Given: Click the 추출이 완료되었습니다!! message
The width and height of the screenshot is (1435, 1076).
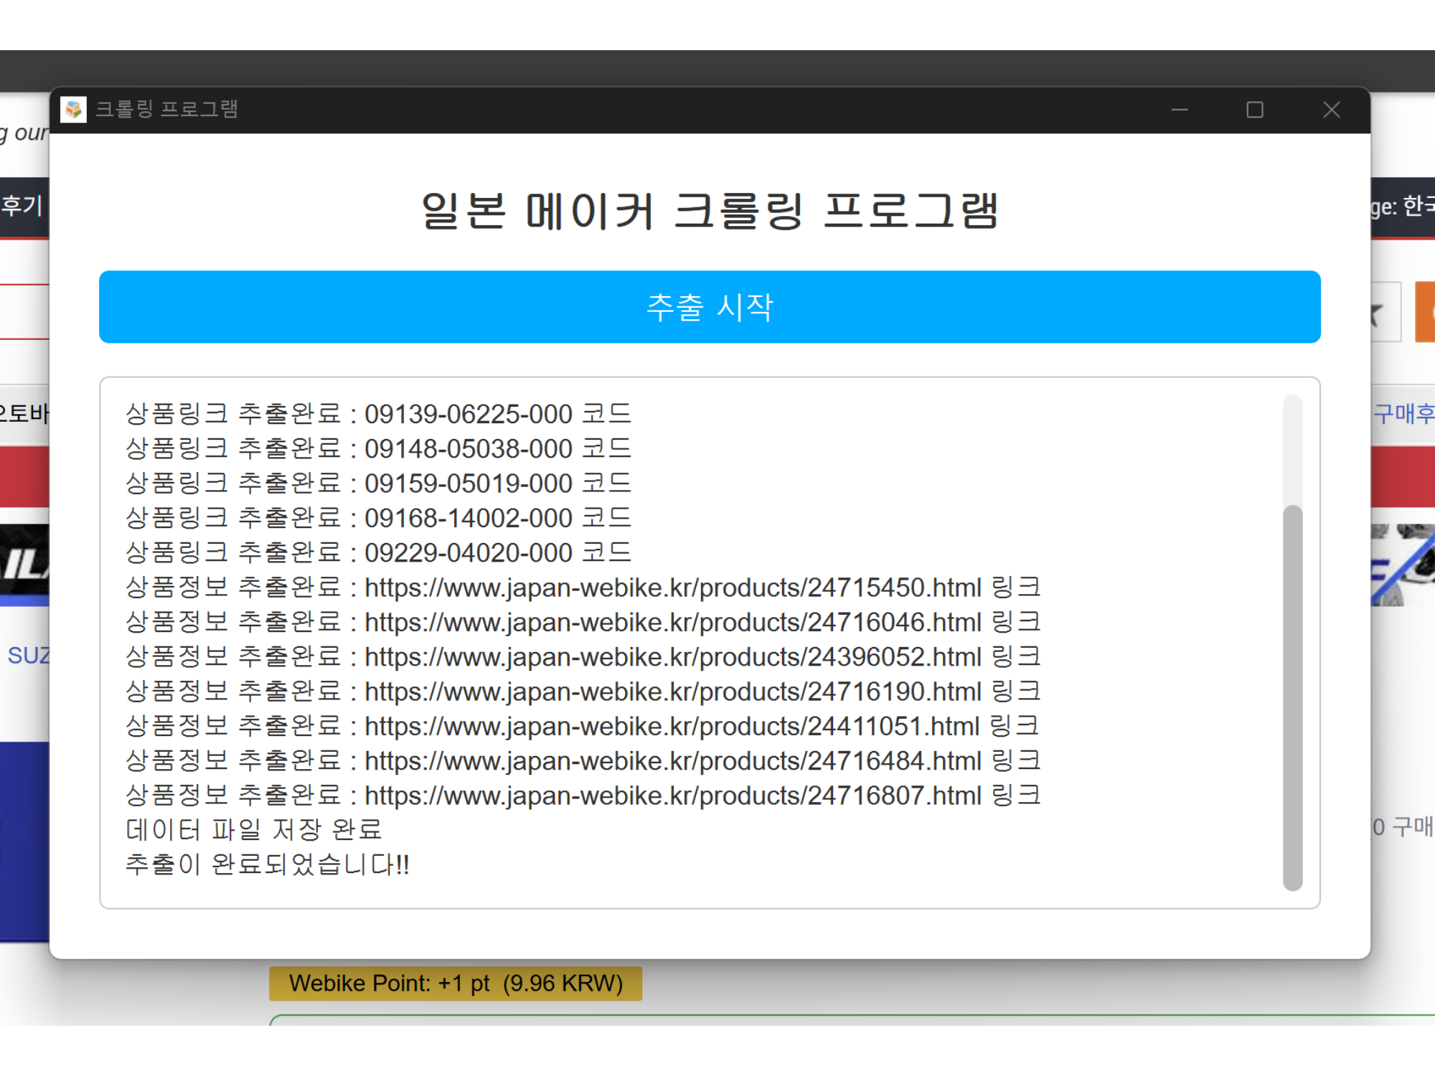Looking at the screenshot, I should coord(268,864).
